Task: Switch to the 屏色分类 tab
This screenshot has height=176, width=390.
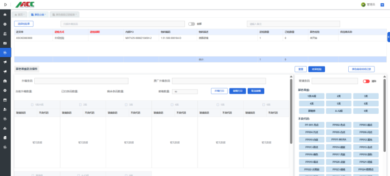Action: click(38, 15)
